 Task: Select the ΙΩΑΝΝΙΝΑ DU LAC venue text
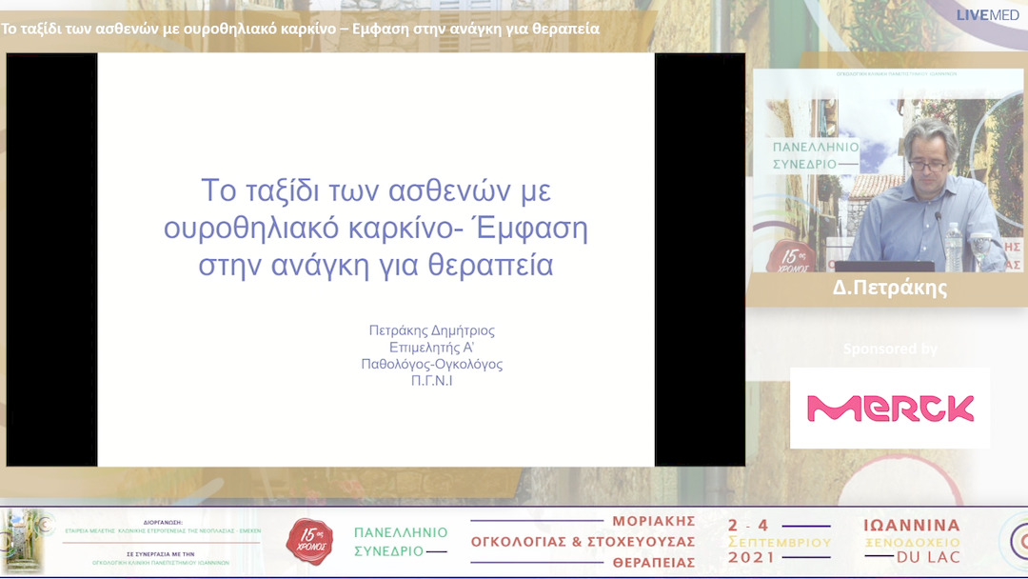point(914,539)
